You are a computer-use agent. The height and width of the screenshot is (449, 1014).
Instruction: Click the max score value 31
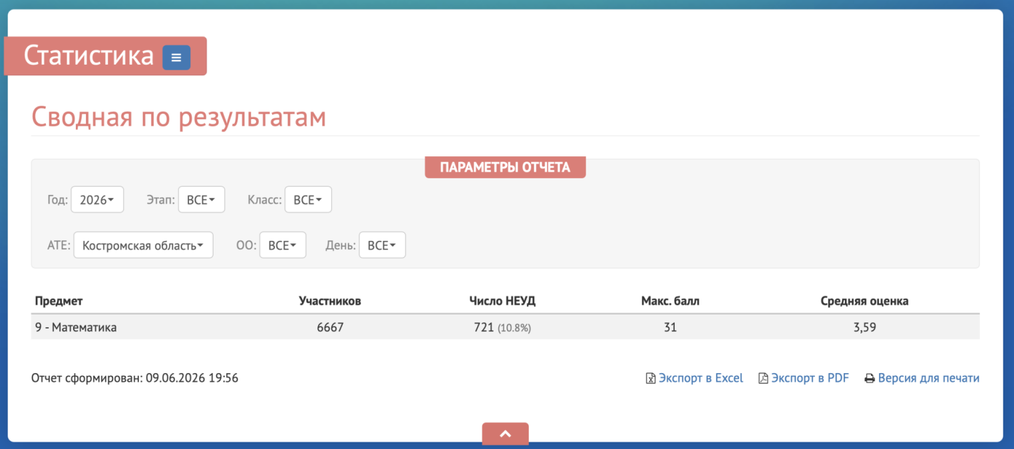coord(670,327)
